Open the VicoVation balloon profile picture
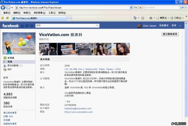The height and width of the screenshot is (126, 188). [19, 44]
